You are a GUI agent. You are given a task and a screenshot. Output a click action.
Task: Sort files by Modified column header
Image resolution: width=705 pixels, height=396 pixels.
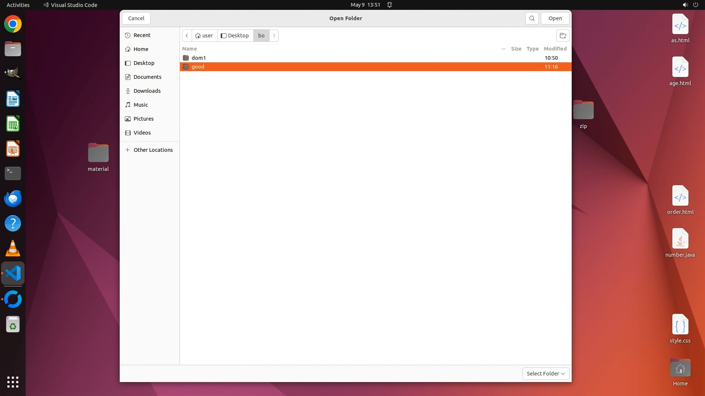pos(555,49)
